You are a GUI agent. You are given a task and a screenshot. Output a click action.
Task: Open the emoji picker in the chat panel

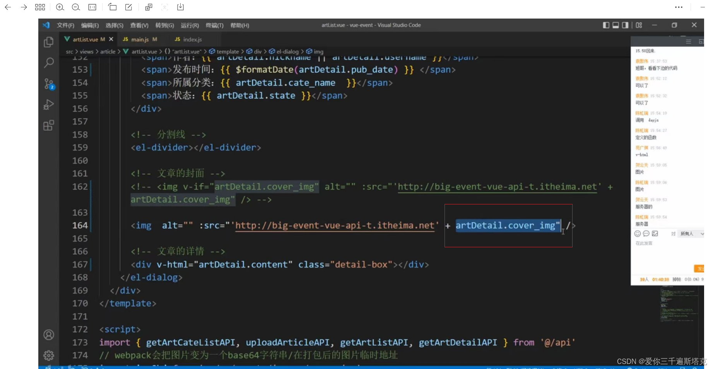pyautogui.click(x=638, y=233)
